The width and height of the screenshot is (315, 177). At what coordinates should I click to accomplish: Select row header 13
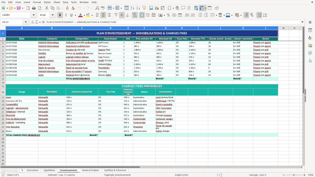[x=3, y=79]
